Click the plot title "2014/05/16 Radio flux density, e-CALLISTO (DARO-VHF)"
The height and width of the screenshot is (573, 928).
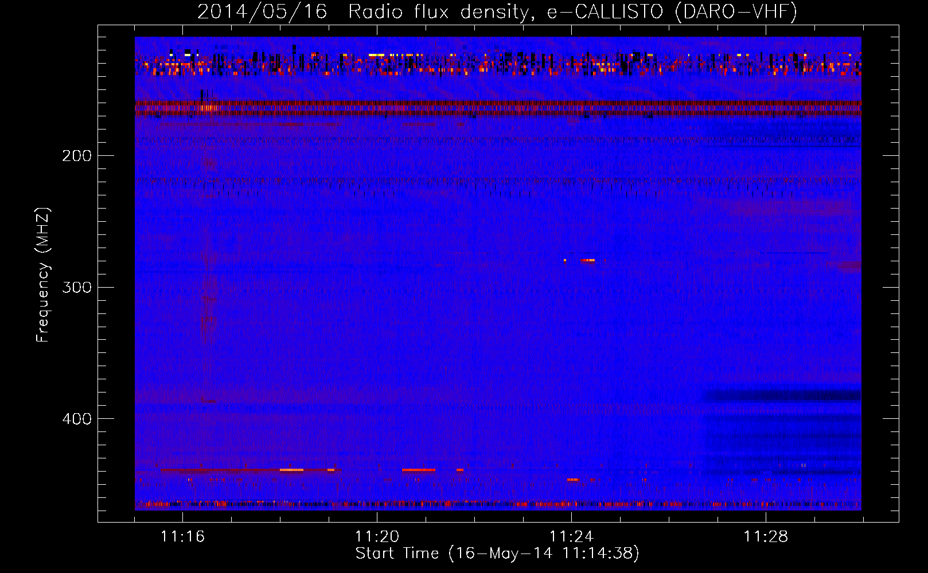coord(497,11)
